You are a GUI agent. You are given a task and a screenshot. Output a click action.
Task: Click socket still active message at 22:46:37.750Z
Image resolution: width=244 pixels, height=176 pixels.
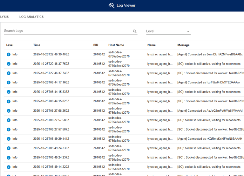[x=209, y=64]
